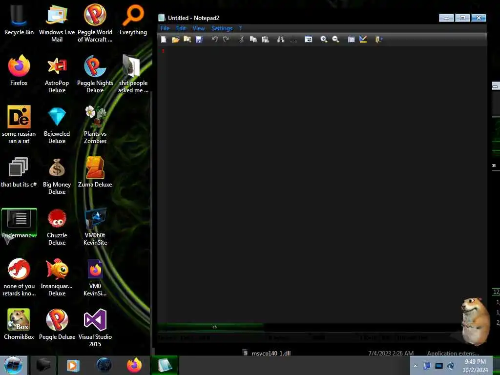The height and width of the screenshot is (375, 500).
Task: Click the Copy icon in Notepad2 toolbar
Action: click(x=253, y=39)
